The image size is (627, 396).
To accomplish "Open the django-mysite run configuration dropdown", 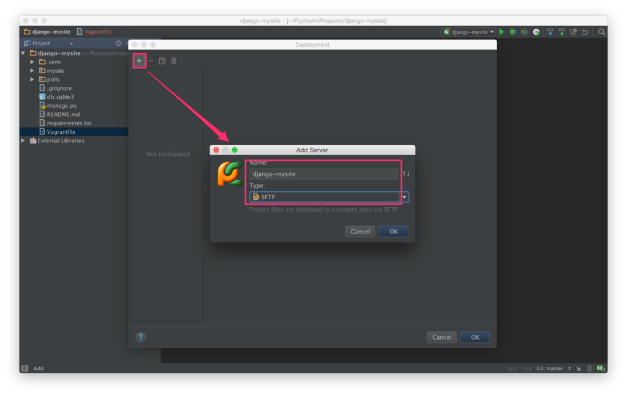I will click(469, 32).
